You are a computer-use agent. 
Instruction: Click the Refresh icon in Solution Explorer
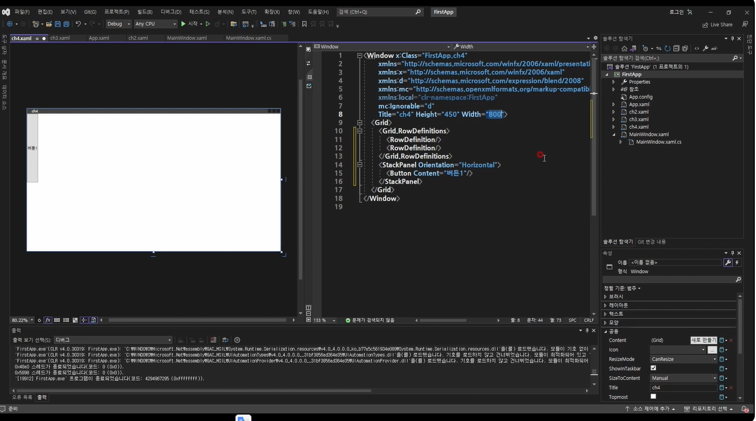667,48
